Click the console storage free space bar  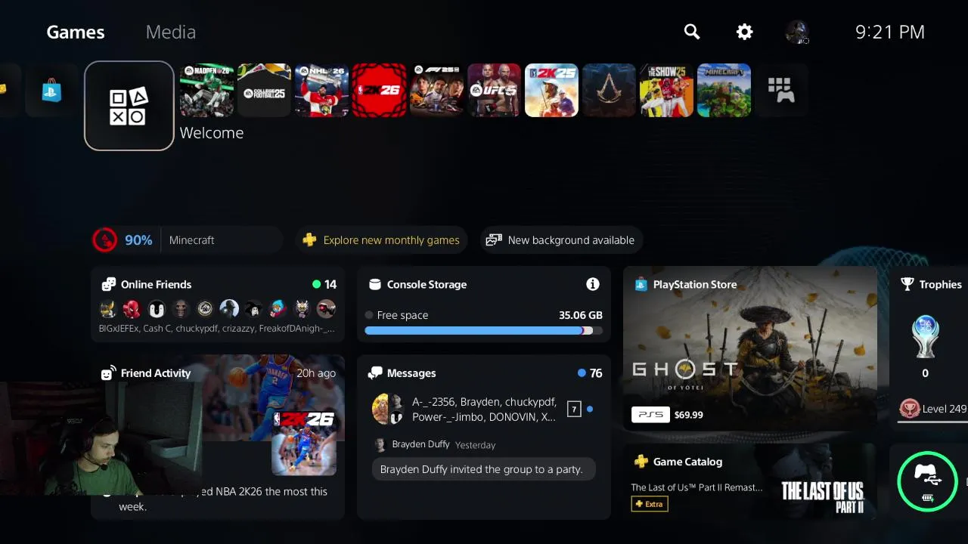484,331
